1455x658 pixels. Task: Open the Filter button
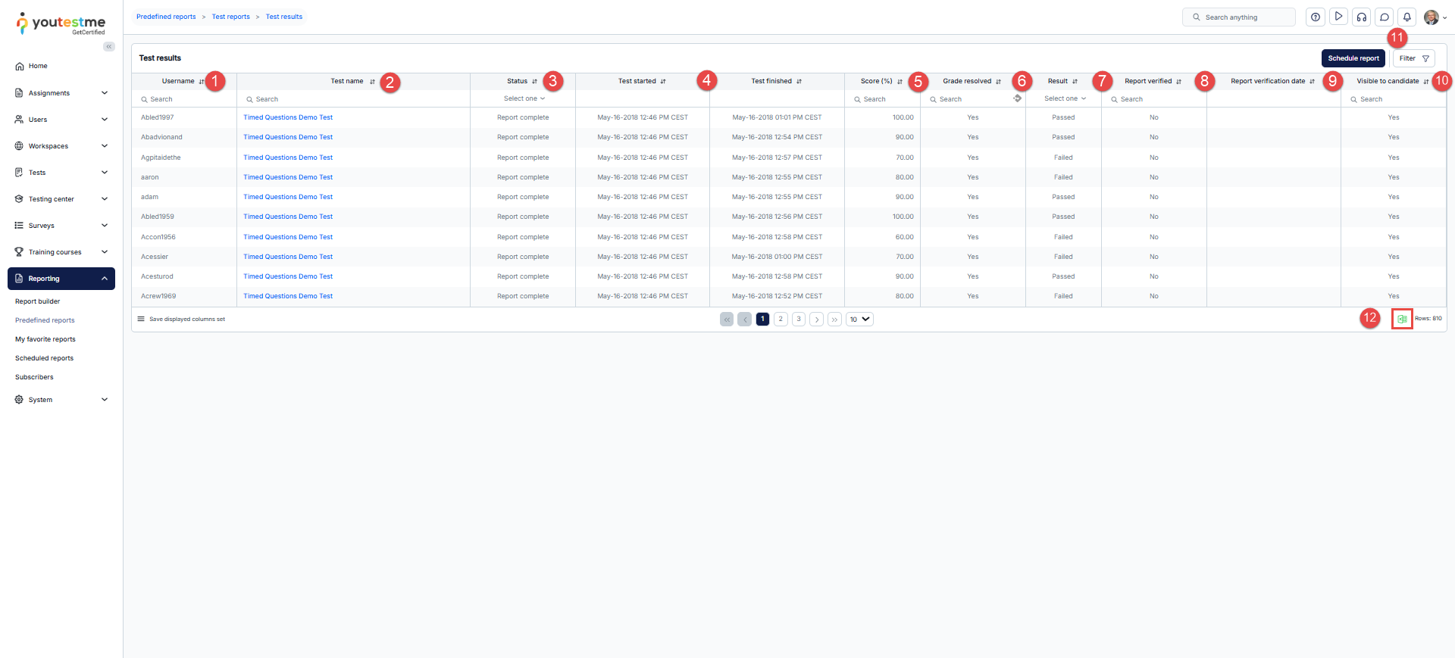[1413, 58]
